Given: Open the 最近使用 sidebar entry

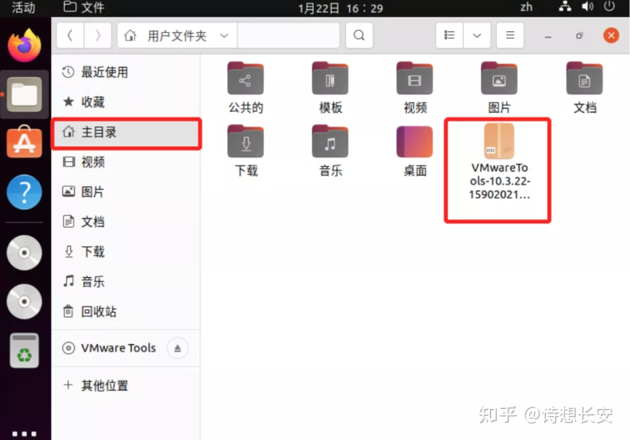Looking at the screenshot, I should point(104,72).
